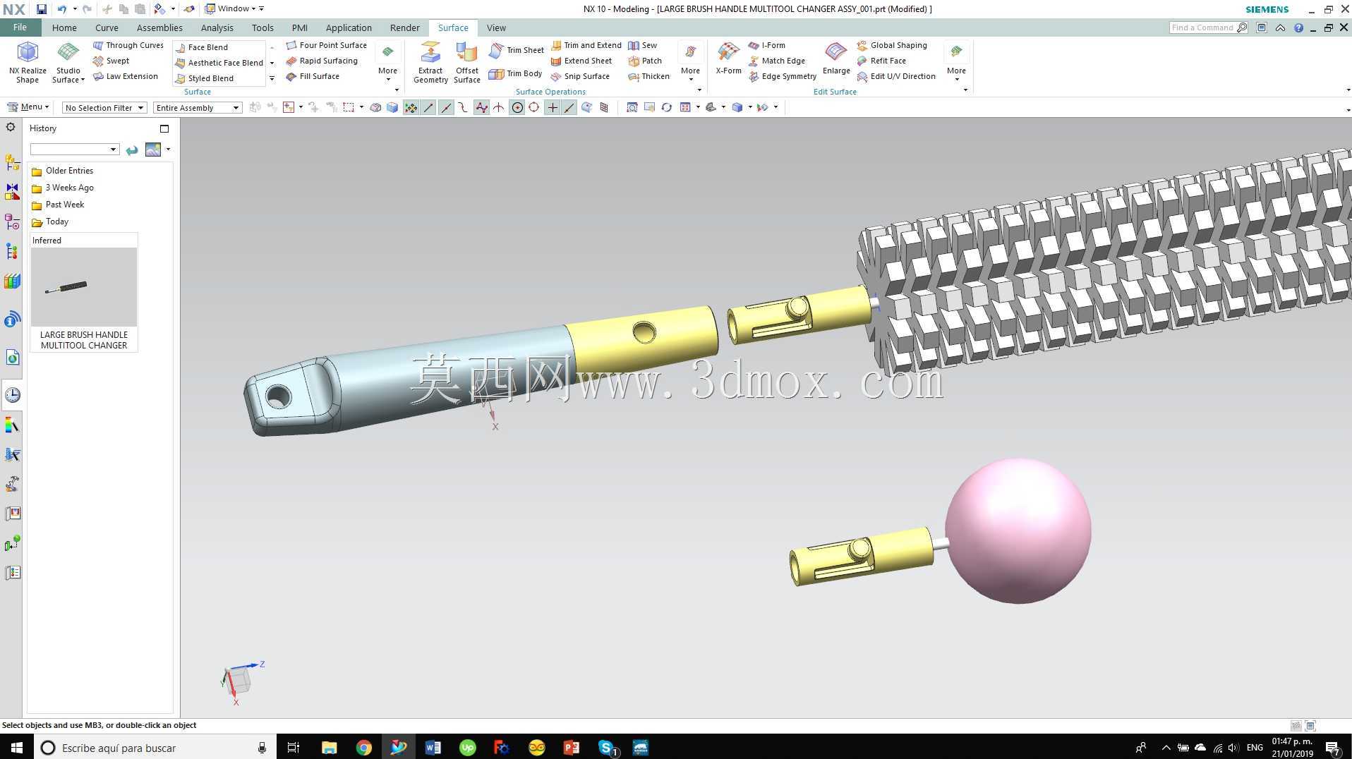Open Assembly Navigator sidebar icon

(12, 162)
